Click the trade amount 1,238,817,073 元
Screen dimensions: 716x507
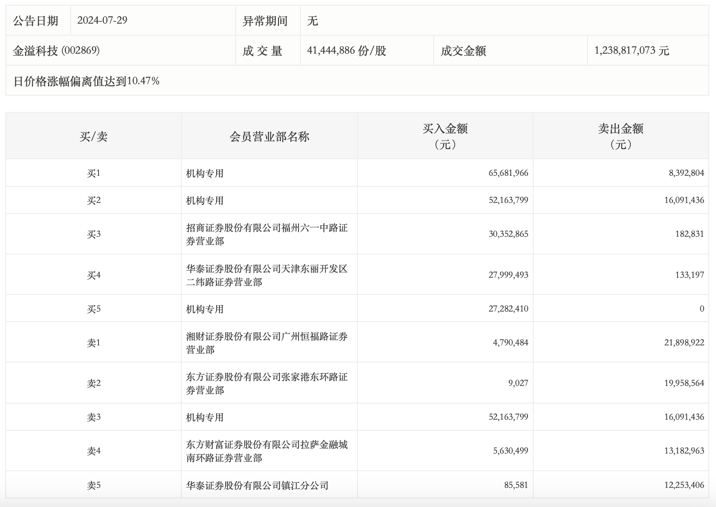[631, 51]
